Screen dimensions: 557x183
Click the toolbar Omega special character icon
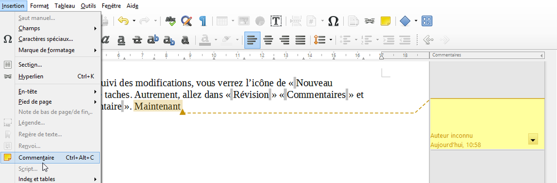coord(333,21)
